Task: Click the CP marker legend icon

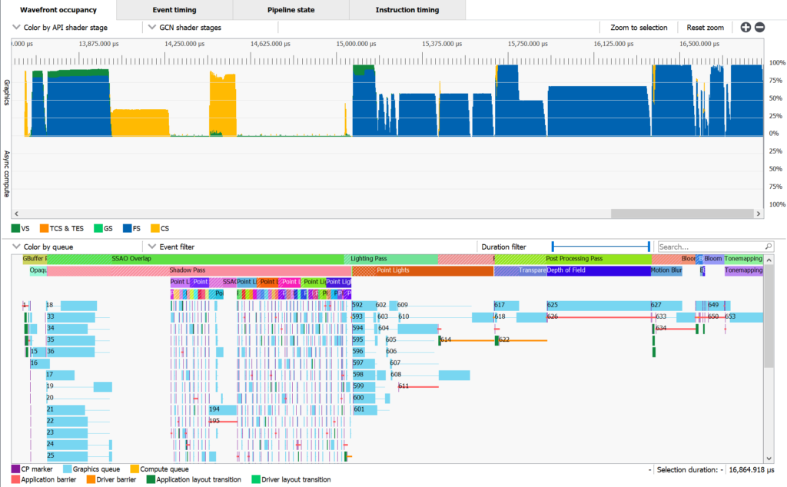Action: click(15, 469)
